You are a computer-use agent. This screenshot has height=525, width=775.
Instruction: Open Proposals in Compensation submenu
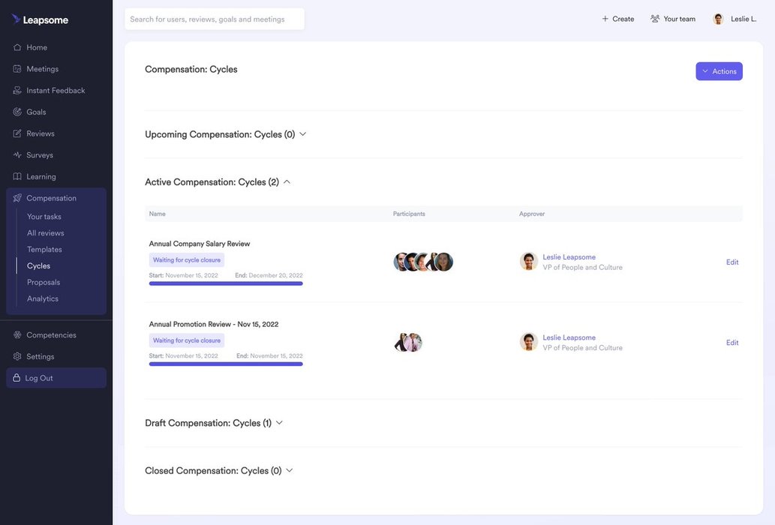coord(44,282)
